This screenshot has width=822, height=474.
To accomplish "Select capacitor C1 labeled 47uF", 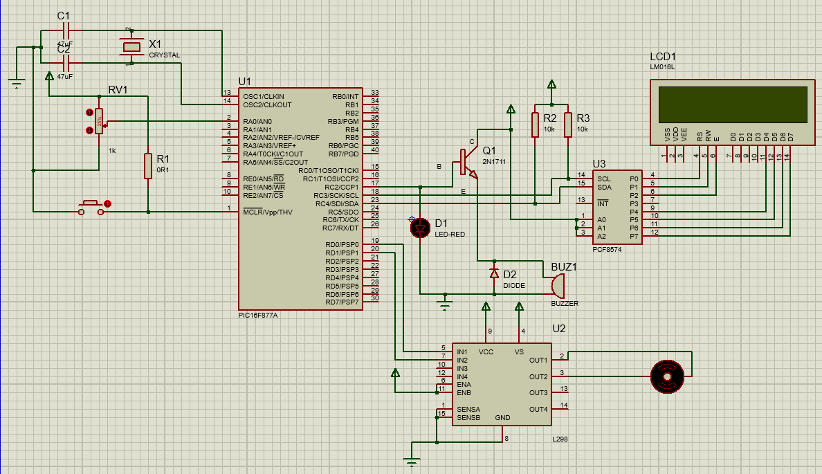I will (66, 29).
